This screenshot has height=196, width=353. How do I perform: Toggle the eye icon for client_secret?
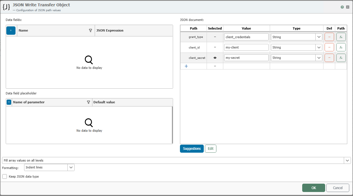coord(215,58)
